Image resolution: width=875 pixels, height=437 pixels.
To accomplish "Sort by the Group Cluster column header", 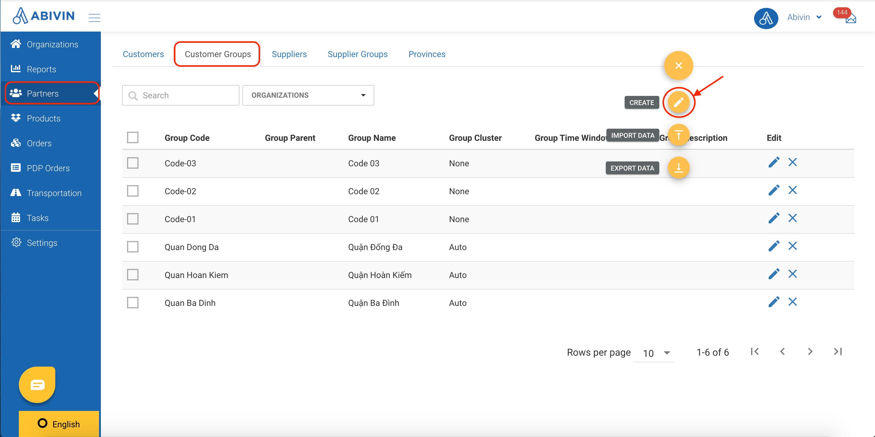I will coord(475,138).
